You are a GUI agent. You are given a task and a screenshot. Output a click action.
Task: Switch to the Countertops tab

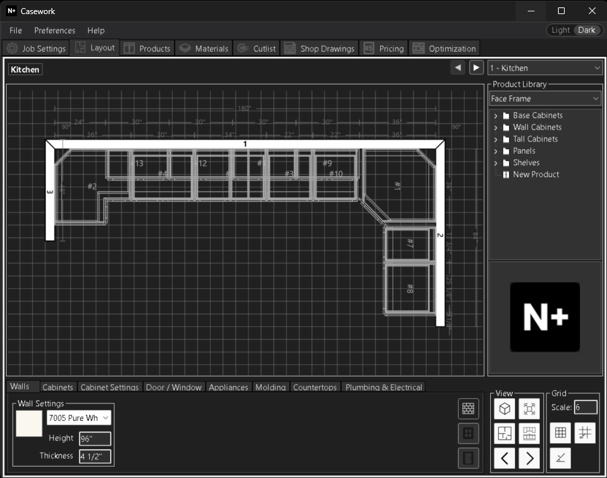tap(315, 387)
